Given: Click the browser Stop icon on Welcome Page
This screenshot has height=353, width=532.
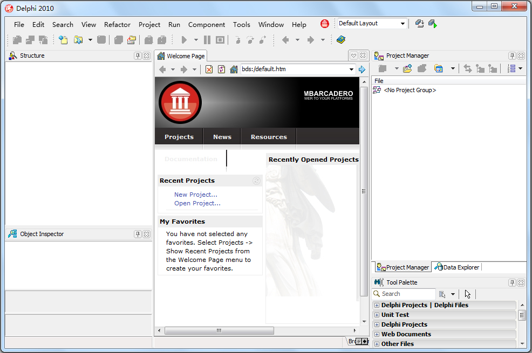Looking at the screenshot, I should pos(209,70).
